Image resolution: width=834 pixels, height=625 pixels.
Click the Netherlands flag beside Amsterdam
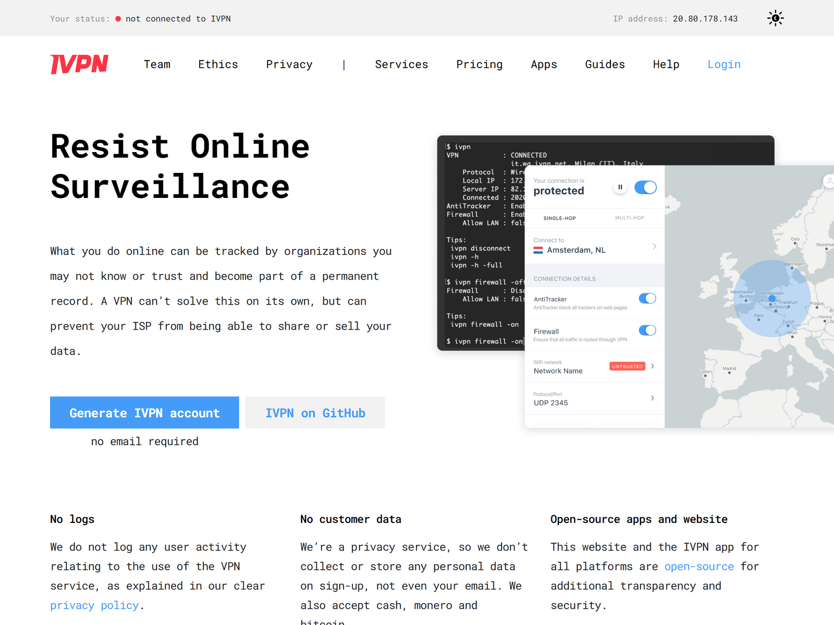[x=538, y=251]
